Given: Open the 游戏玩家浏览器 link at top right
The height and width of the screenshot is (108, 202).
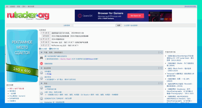Looking at the screenshot, I should point(190,7).
